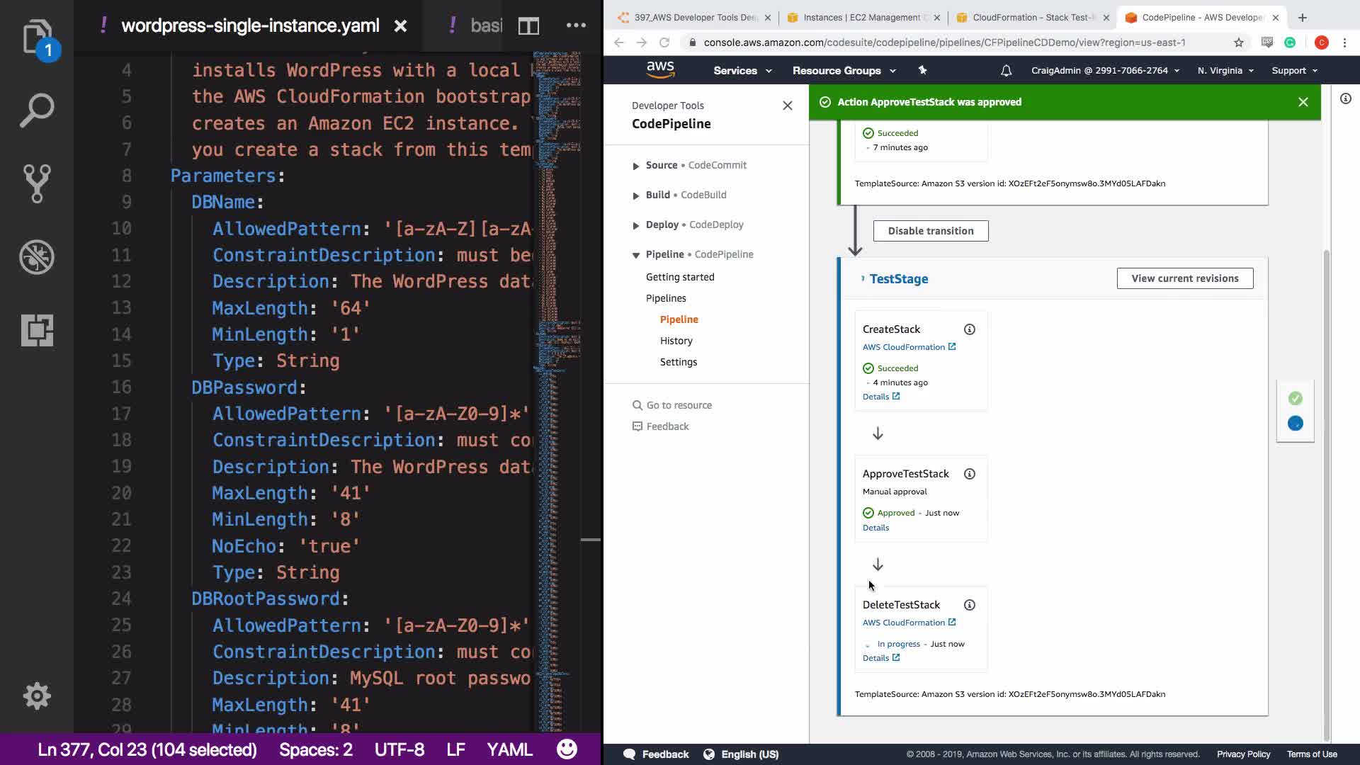Open the Manage gear icon
Image resolution: width=1360 pixels, height=765 pixels.
pyautogui.click(x=37, y=696)
